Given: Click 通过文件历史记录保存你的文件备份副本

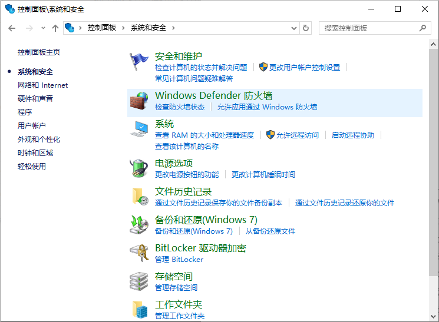Looking at the screenshot, I should pos(219,203).
